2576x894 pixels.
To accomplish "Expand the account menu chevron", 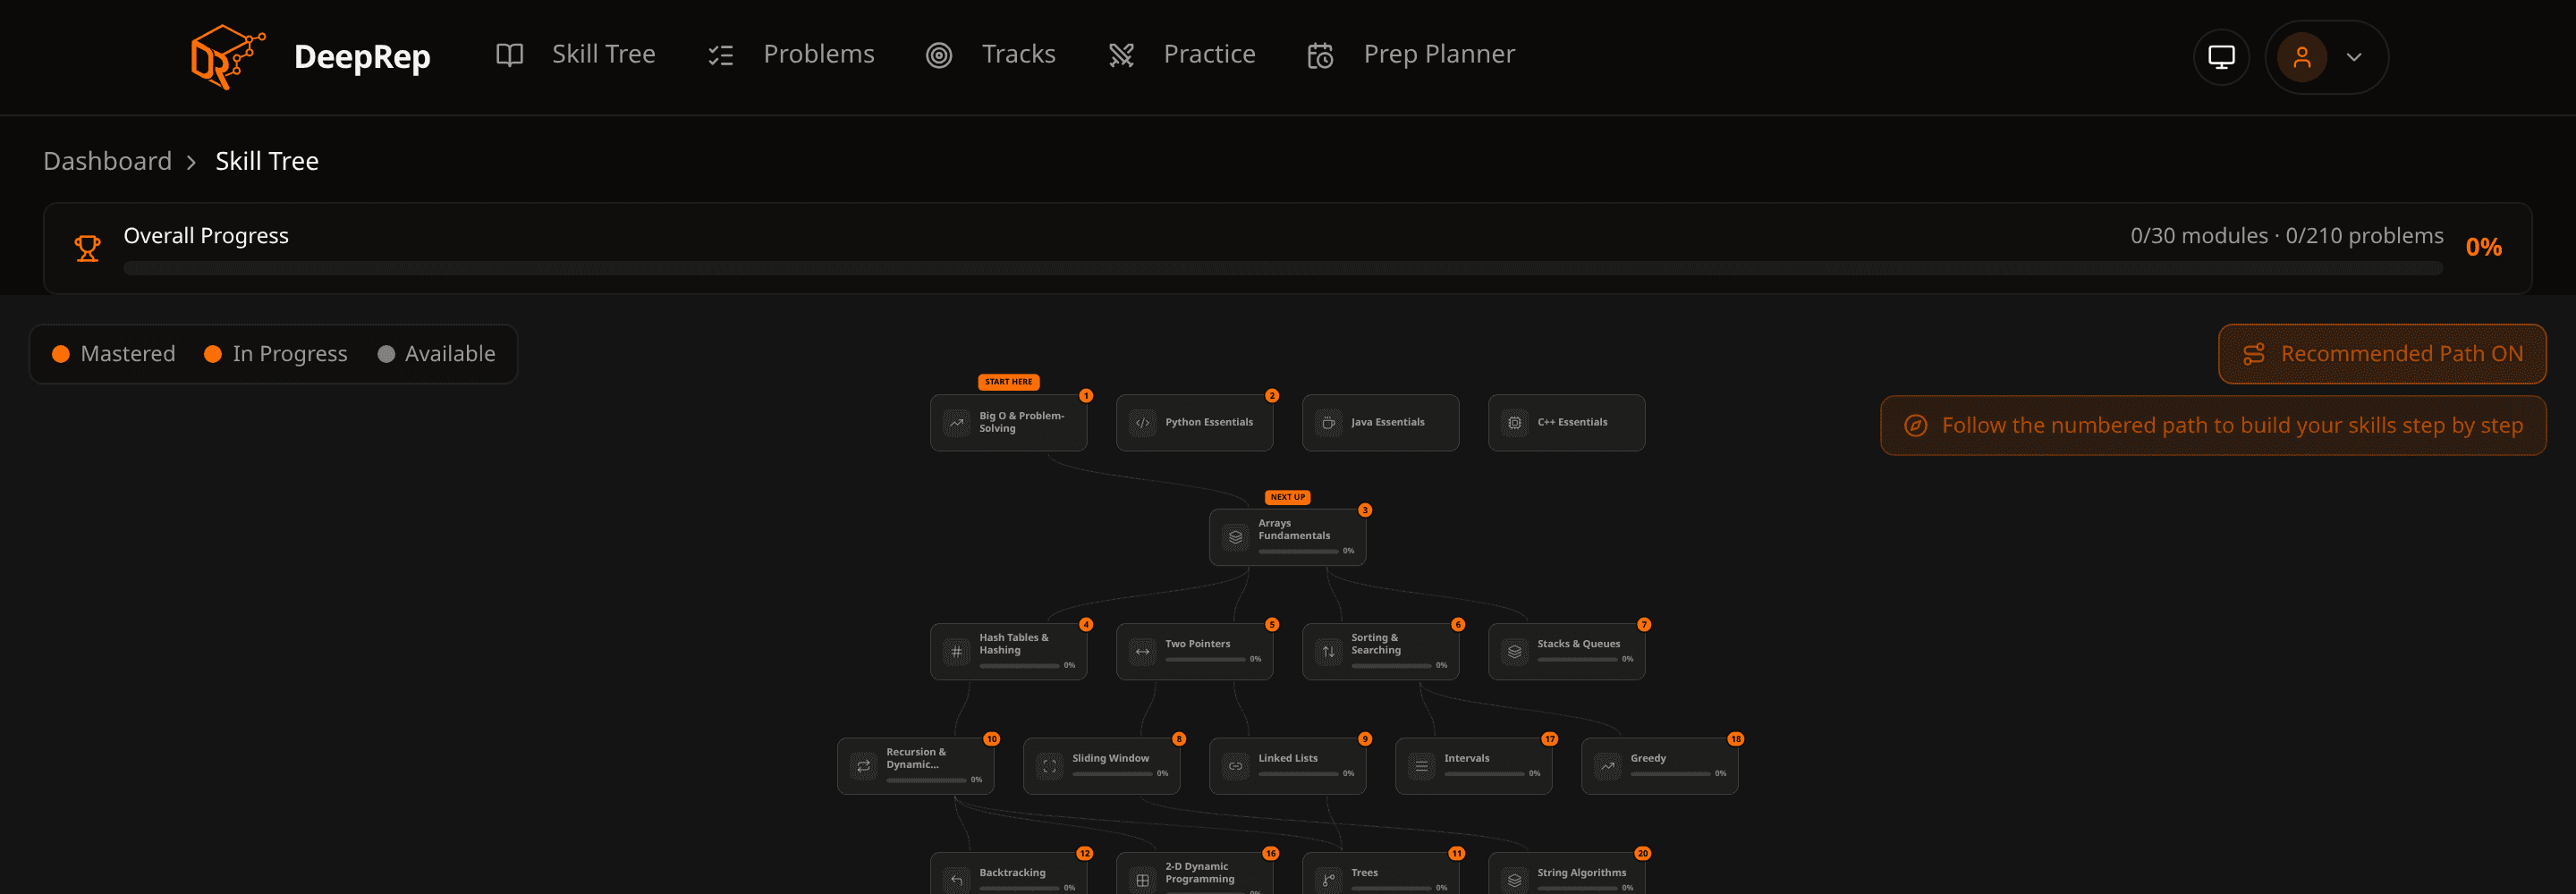I will point(2354,57).
